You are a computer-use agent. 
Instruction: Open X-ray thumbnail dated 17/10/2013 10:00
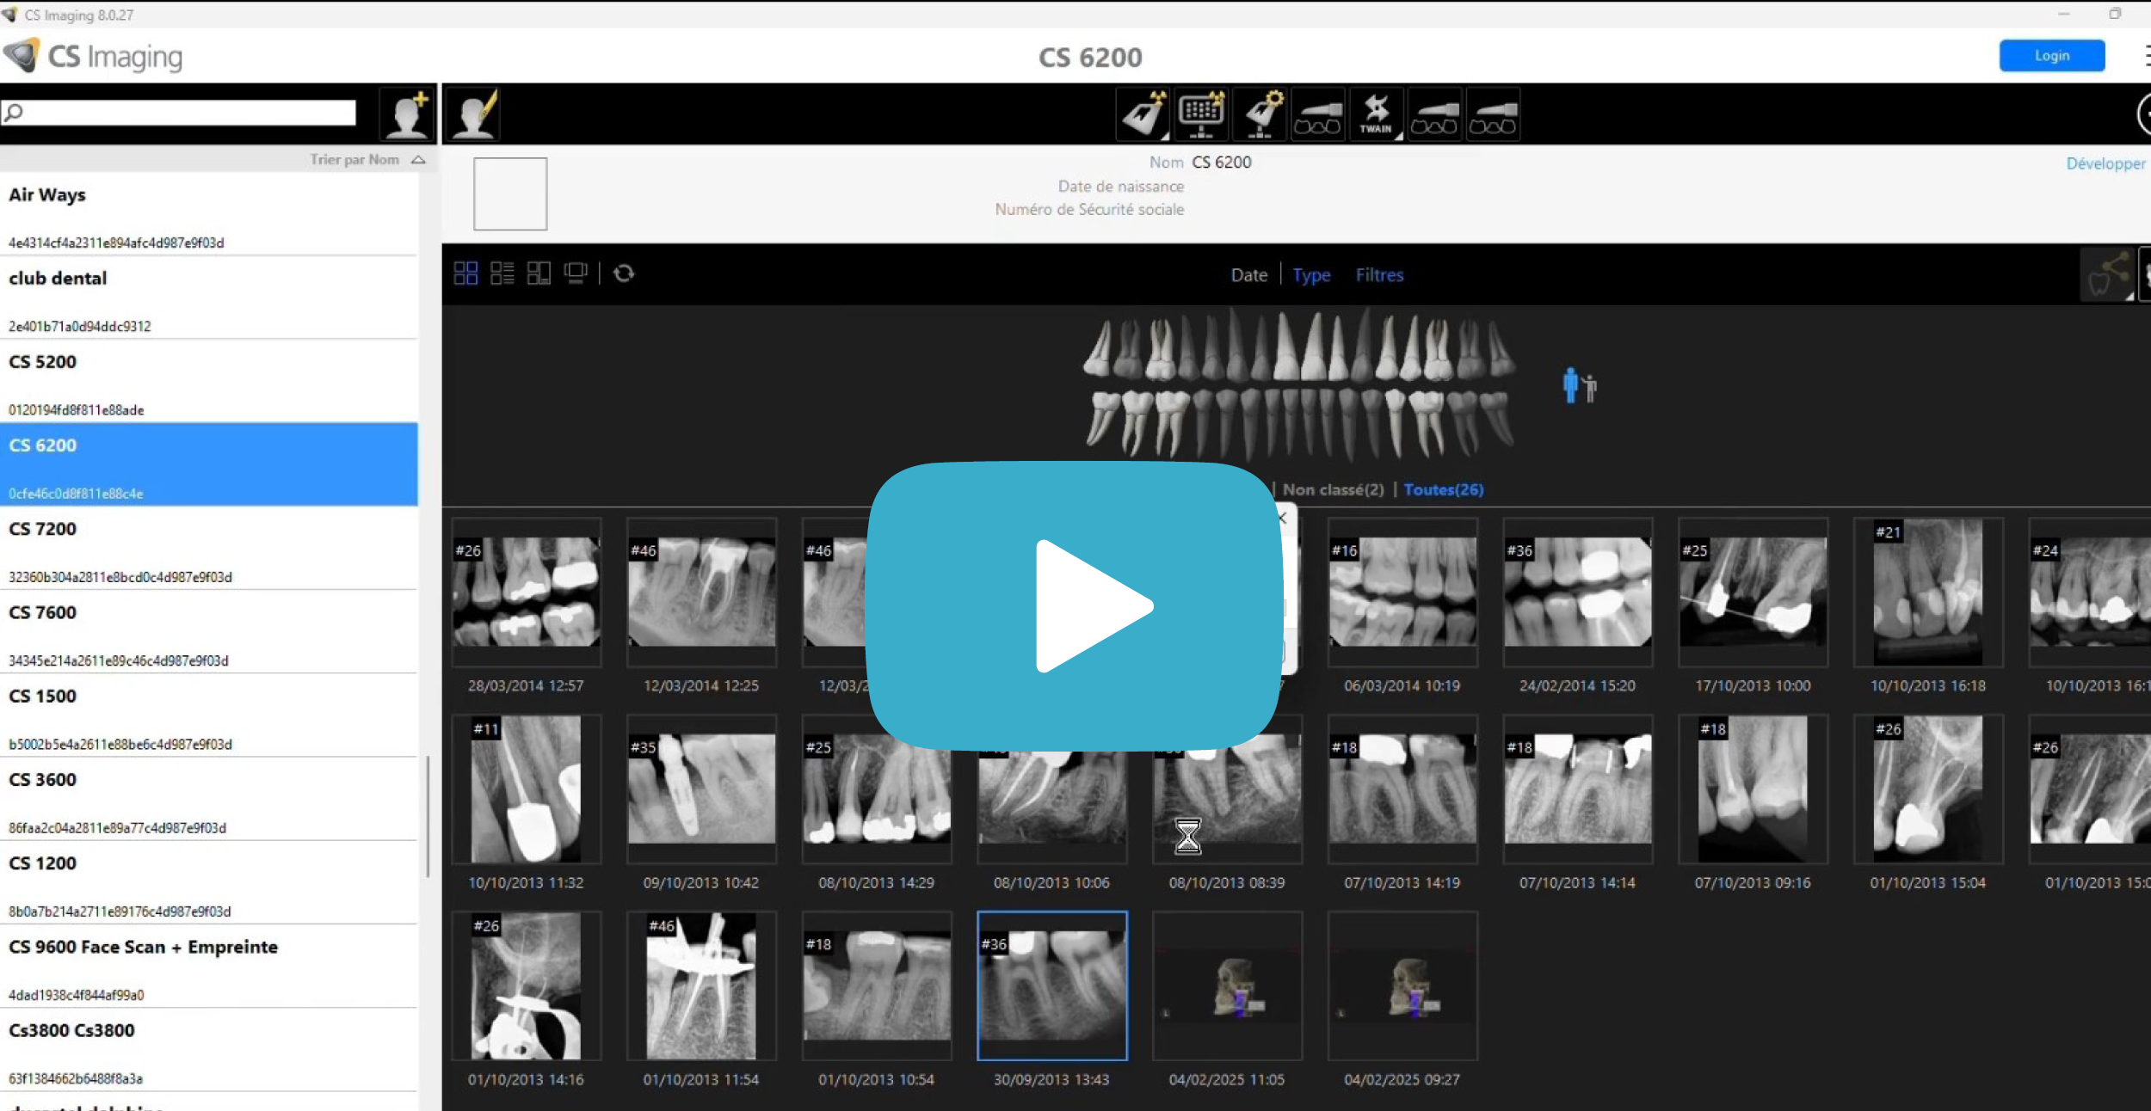coord(1753,592)
